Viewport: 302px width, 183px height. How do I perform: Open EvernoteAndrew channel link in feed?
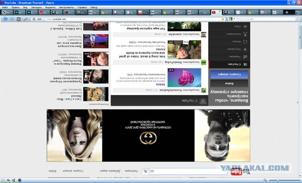point(171,90)
